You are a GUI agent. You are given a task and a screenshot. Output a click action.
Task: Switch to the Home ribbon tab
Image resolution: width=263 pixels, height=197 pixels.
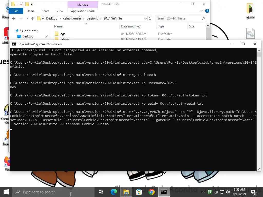tap(31, 11)
